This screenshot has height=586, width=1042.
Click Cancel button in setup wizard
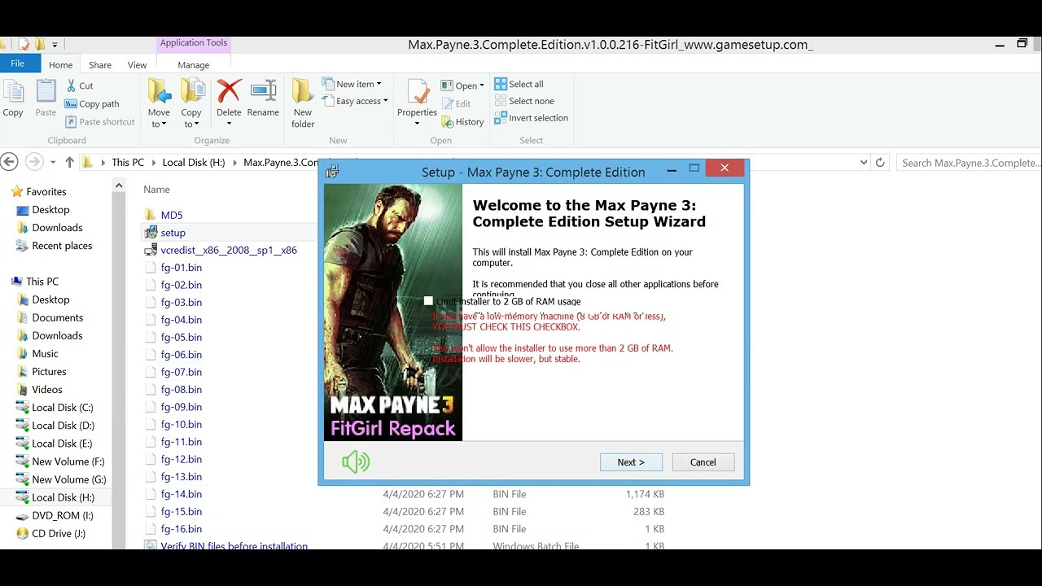tap(703, 462)
